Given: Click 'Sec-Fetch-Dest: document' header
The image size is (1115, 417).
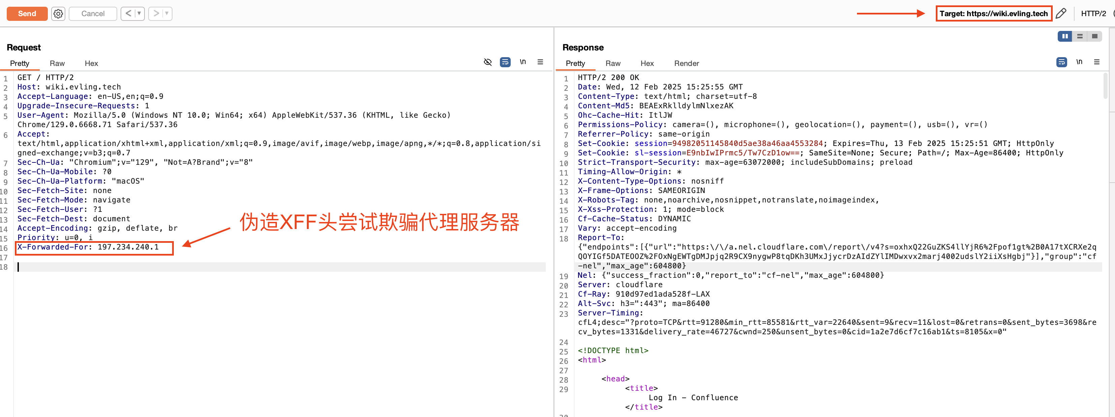Looking at the screenshot, I should (x=74, y=219).
